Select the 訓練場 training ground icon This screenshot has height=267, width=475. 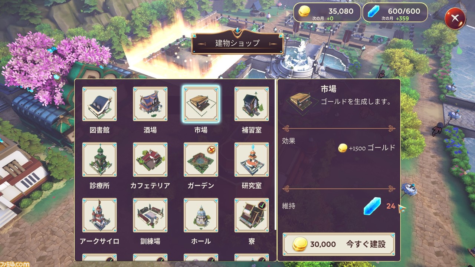[x=150, y=215]
